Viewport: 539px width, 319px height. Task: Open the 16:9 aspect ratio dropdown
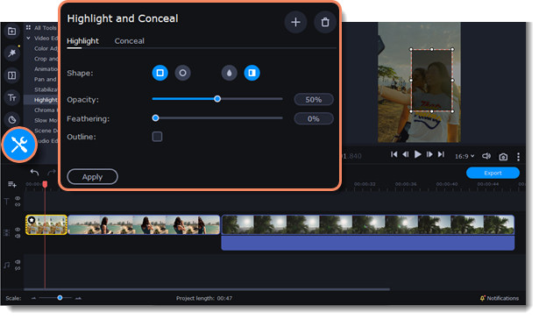pyautogui.click(x=465, y=156)
